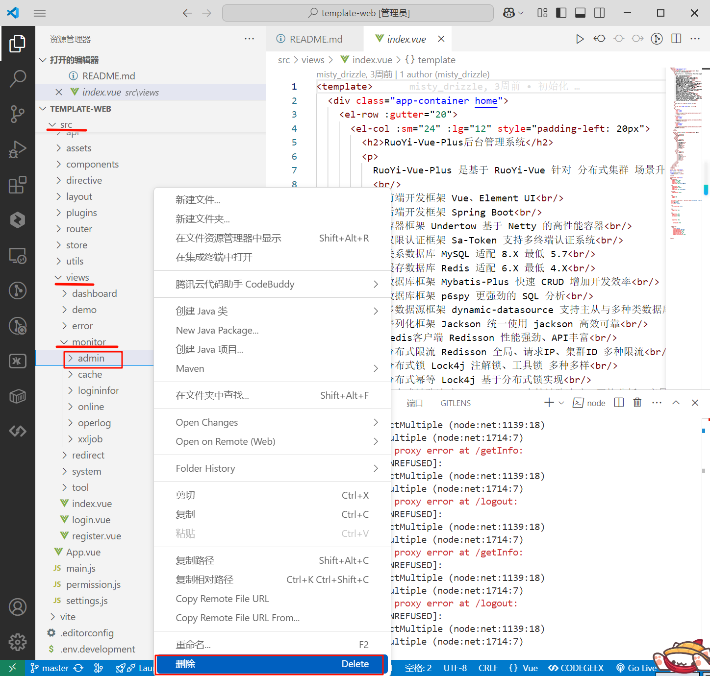Expand the vite folder

click(53, 617)
